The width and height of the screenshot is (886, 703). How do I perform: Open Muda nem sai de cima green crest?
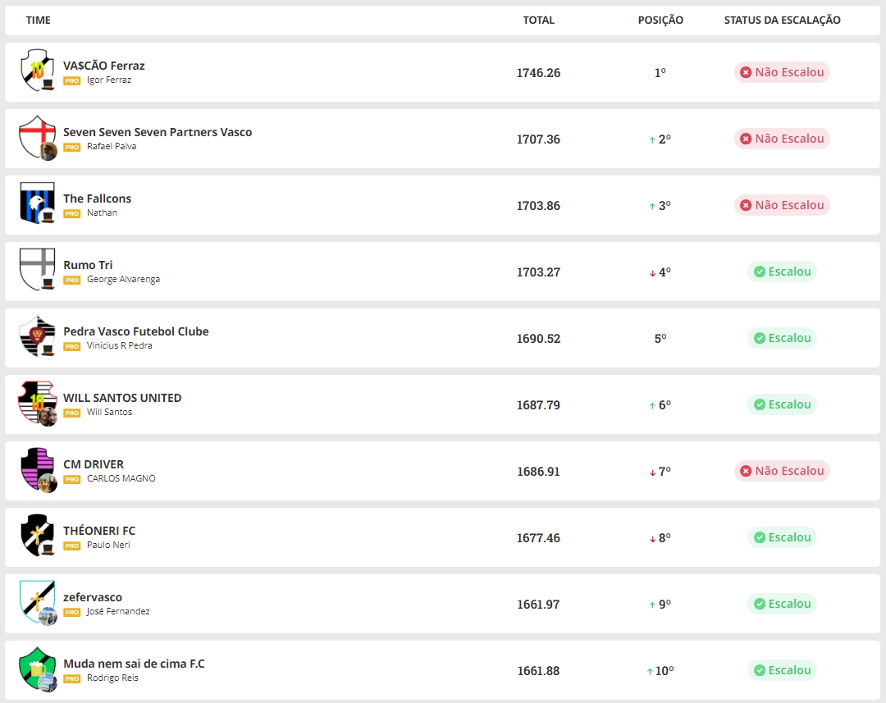click(x=36, y=669)
